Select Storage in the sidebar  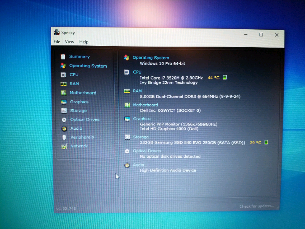coord(79,111)
